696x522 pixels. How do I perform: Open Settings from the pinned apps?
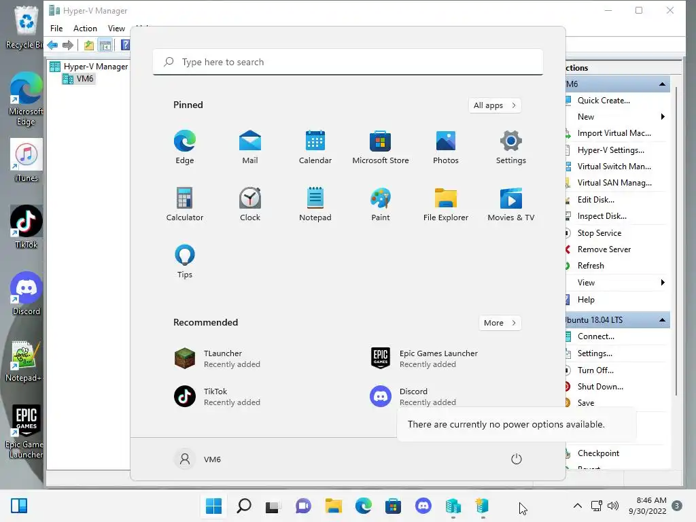(511, 147)
